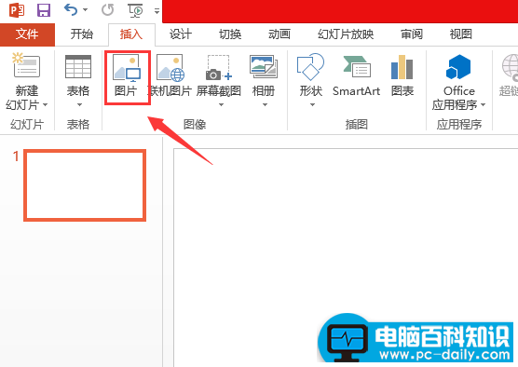518x367 pixels.
Task: Switch to 幻灯片放映 (Slide Show) tab
Action: (346, 34)
